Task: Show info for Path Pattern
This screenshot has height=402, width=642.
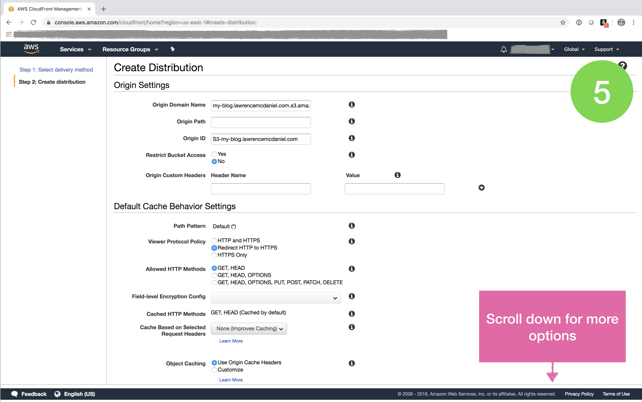Action: click(352, 226)
